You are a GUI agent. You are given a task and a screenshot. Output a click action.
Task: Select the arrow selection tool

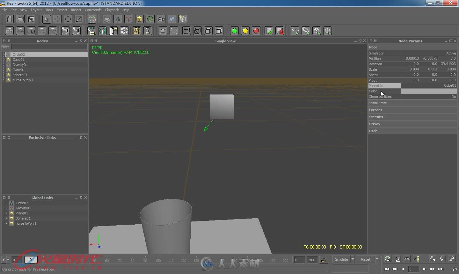[46, 19]
